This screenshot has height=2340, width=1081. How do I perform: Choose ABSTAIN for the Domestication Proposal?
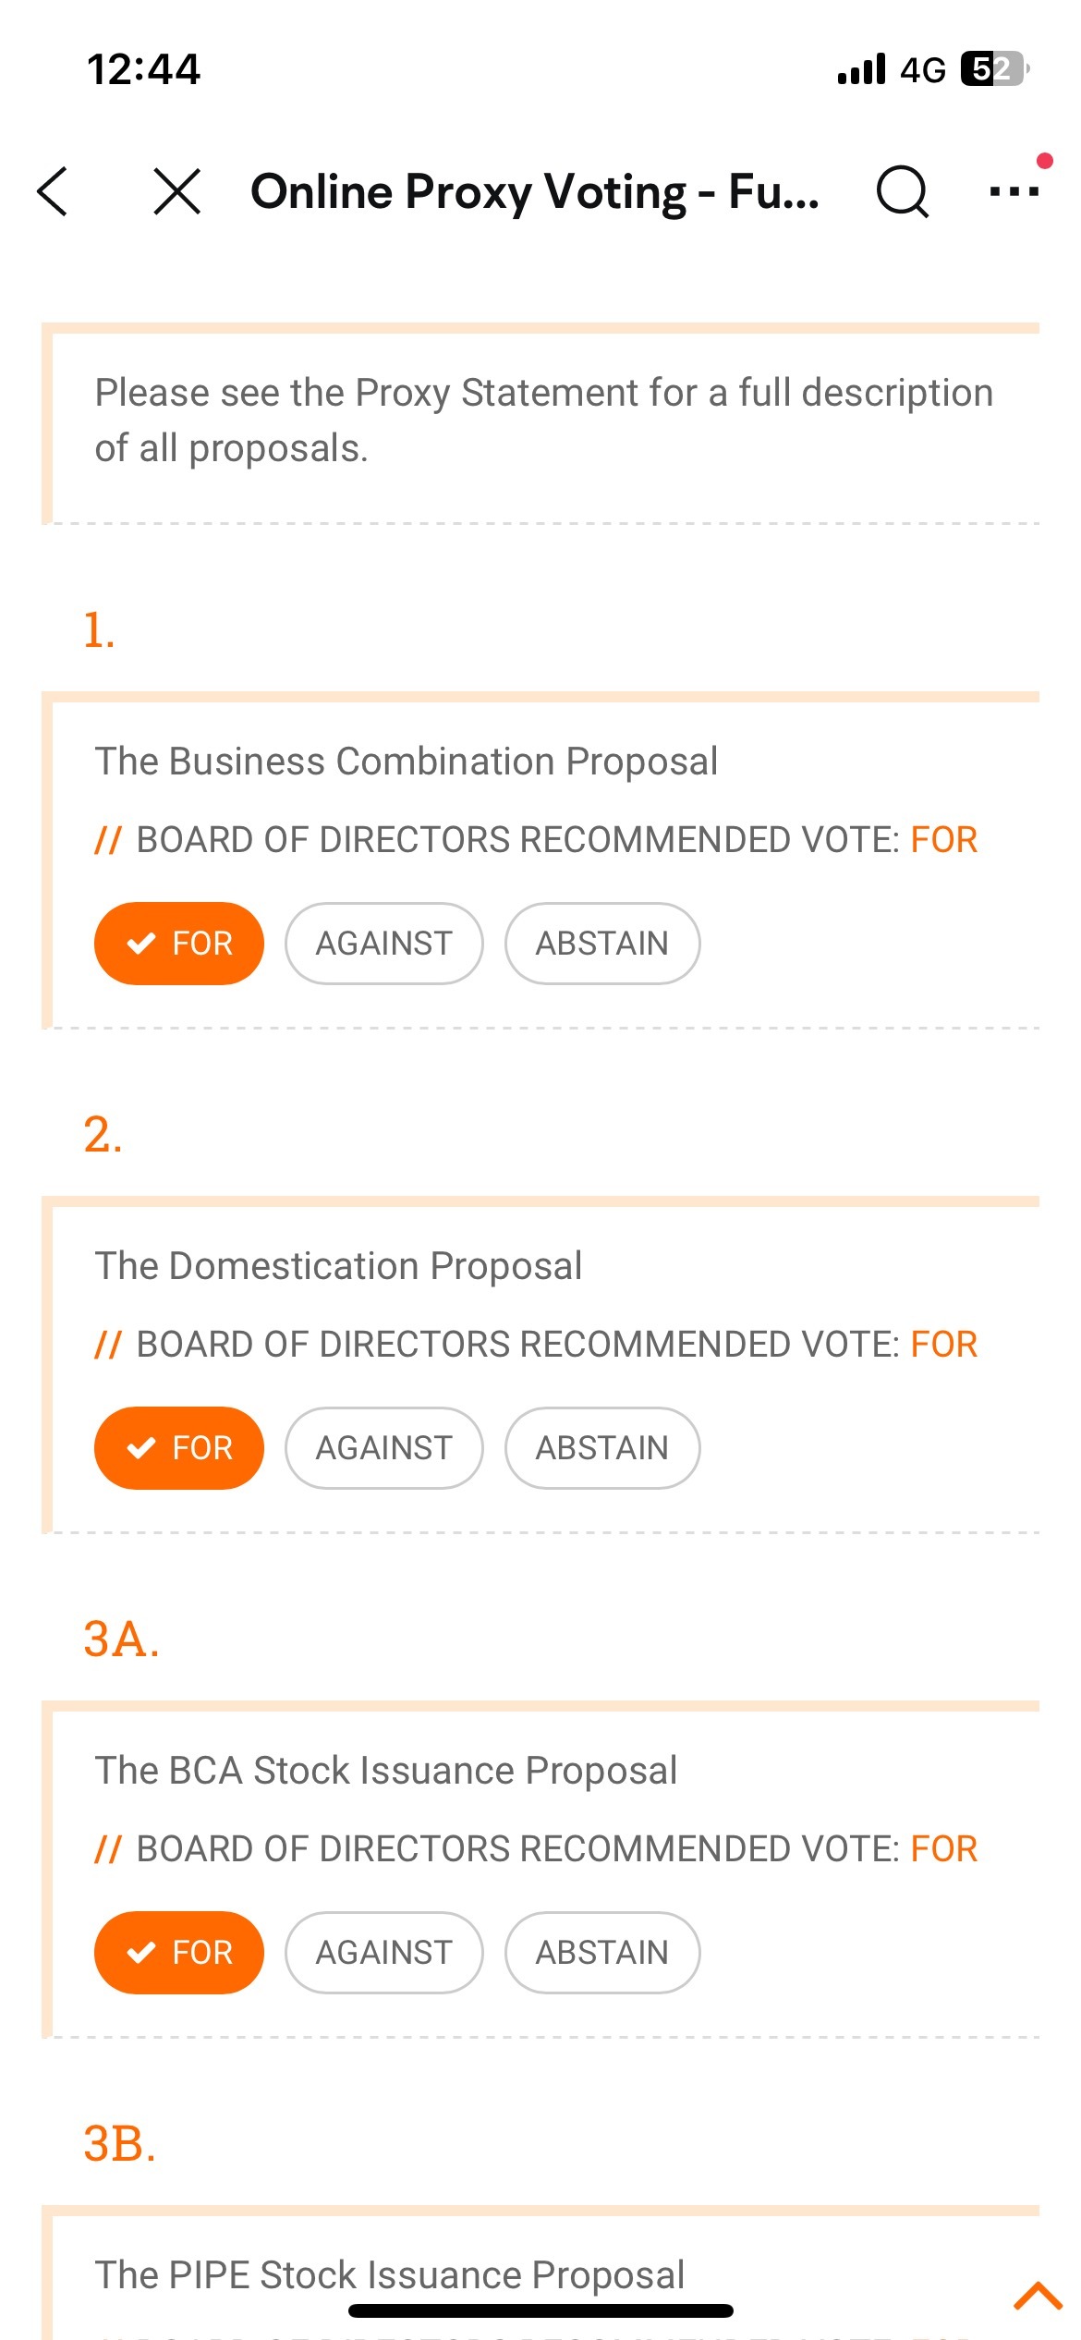[601, 1448]
